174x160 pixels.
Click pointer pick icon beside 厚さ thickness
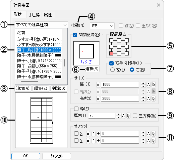(x=128, y=116)
